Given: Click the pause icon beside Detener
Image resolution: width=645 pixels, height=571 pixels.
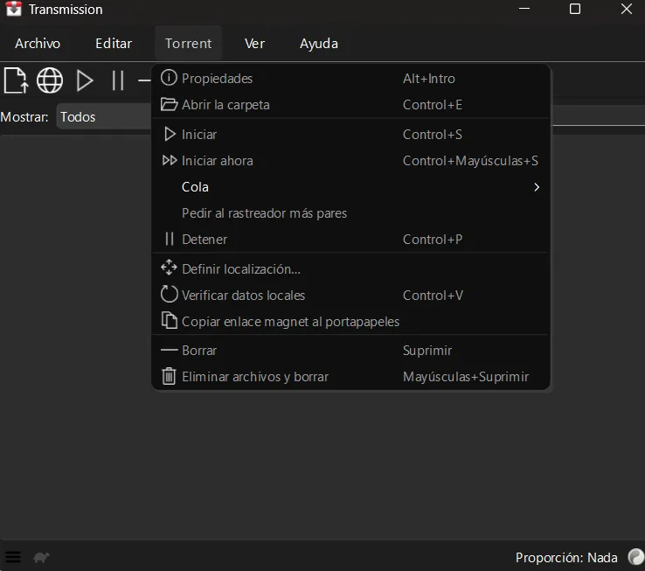Looking at the screenshot, I should [x=169, y=239].
